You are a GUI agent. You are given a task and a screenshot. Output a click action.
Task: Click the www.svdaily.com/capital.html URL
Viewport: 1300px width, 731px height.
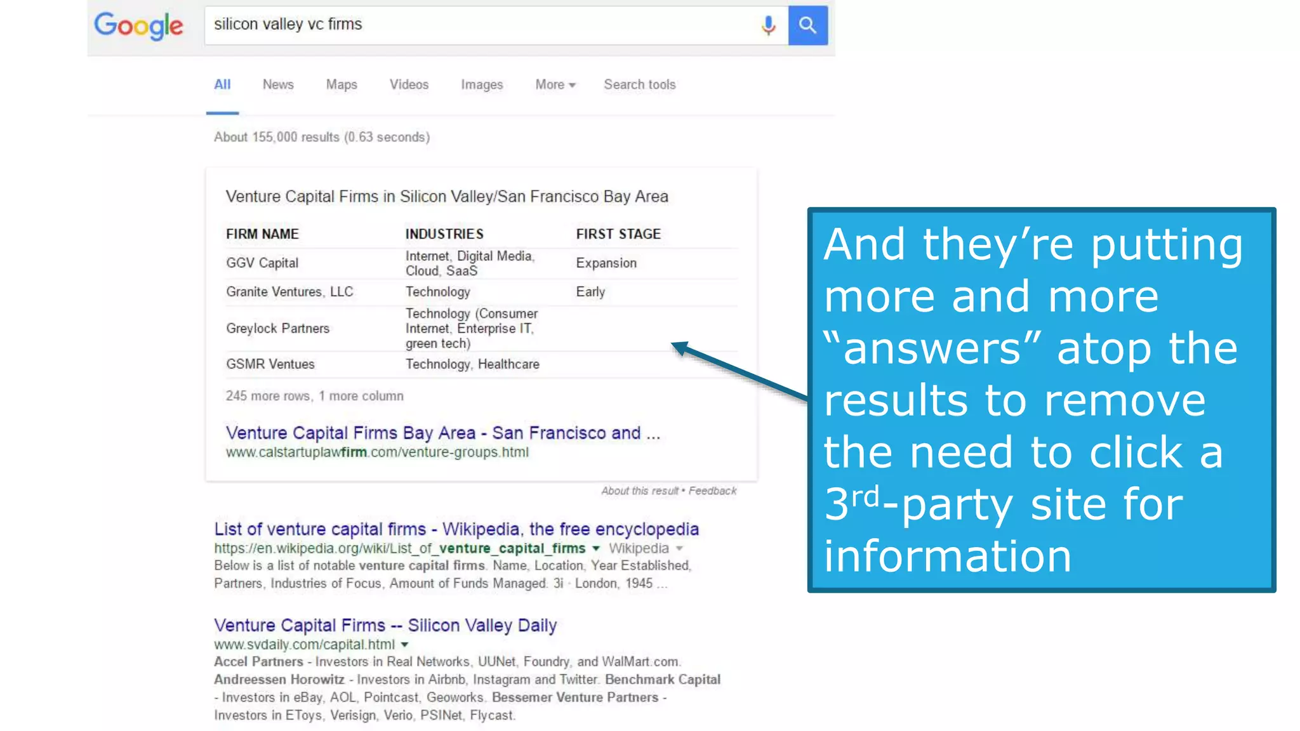pos(304,645)
